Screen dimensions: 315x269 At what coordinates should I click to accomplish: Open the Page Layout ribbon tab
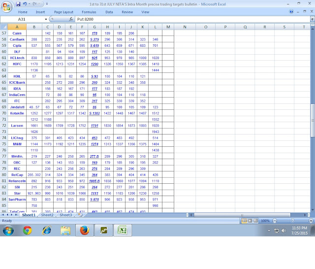pyautogui.click(x=63, y=12)
